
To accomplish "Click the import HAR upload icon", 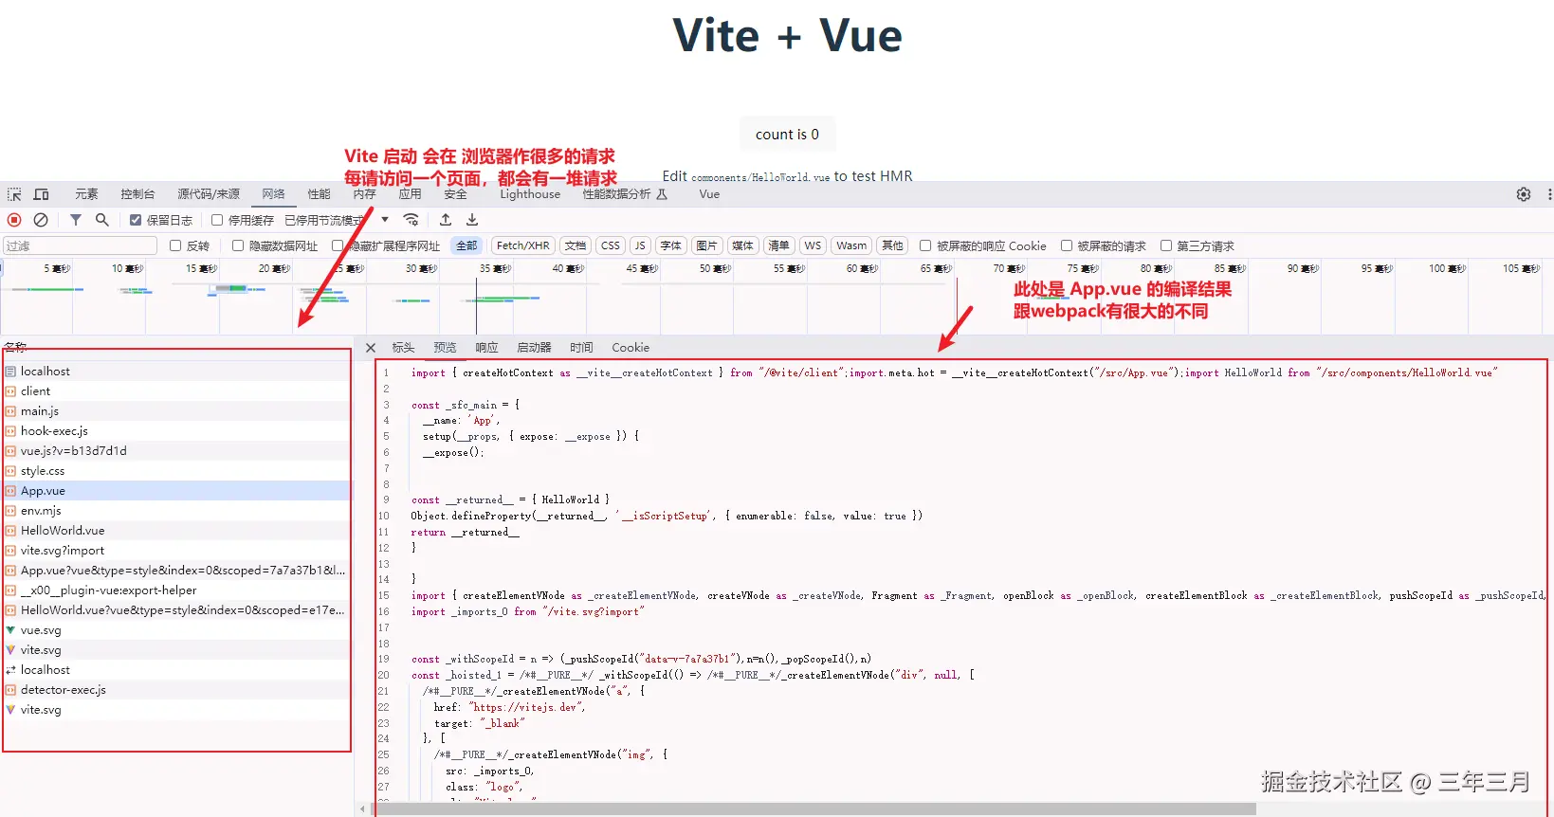I will point(445,220).
